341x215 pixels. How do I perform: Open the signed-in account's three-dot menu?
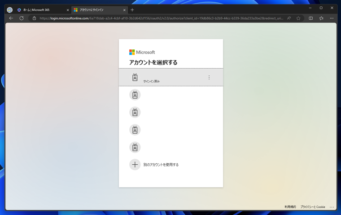[209, 77]
